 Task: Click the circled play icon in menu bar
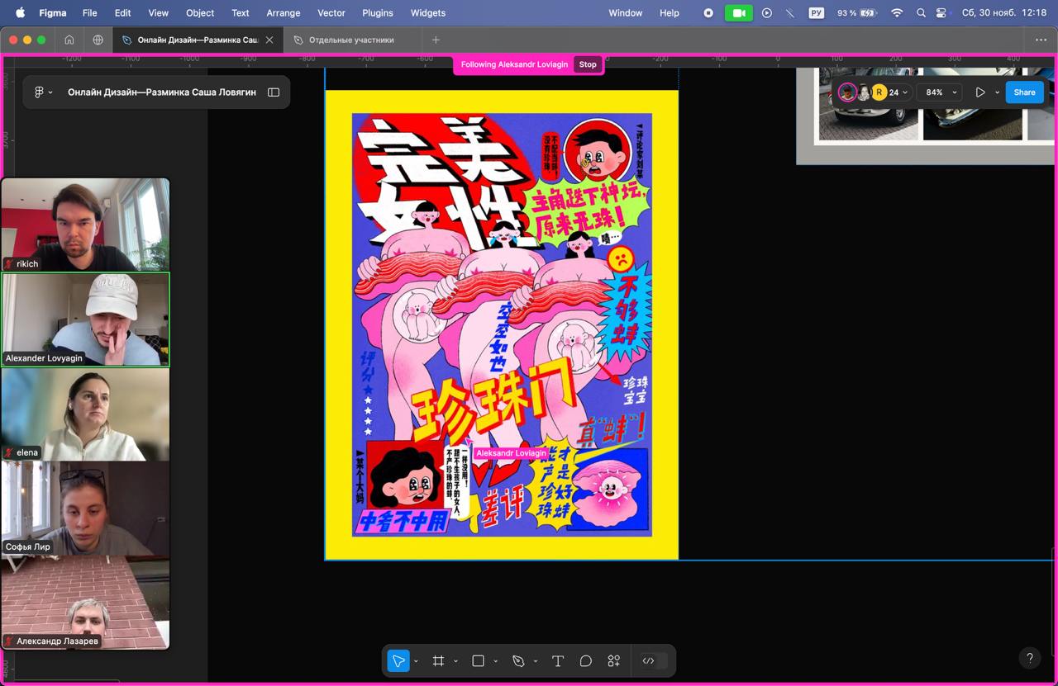tap(767, 12)
